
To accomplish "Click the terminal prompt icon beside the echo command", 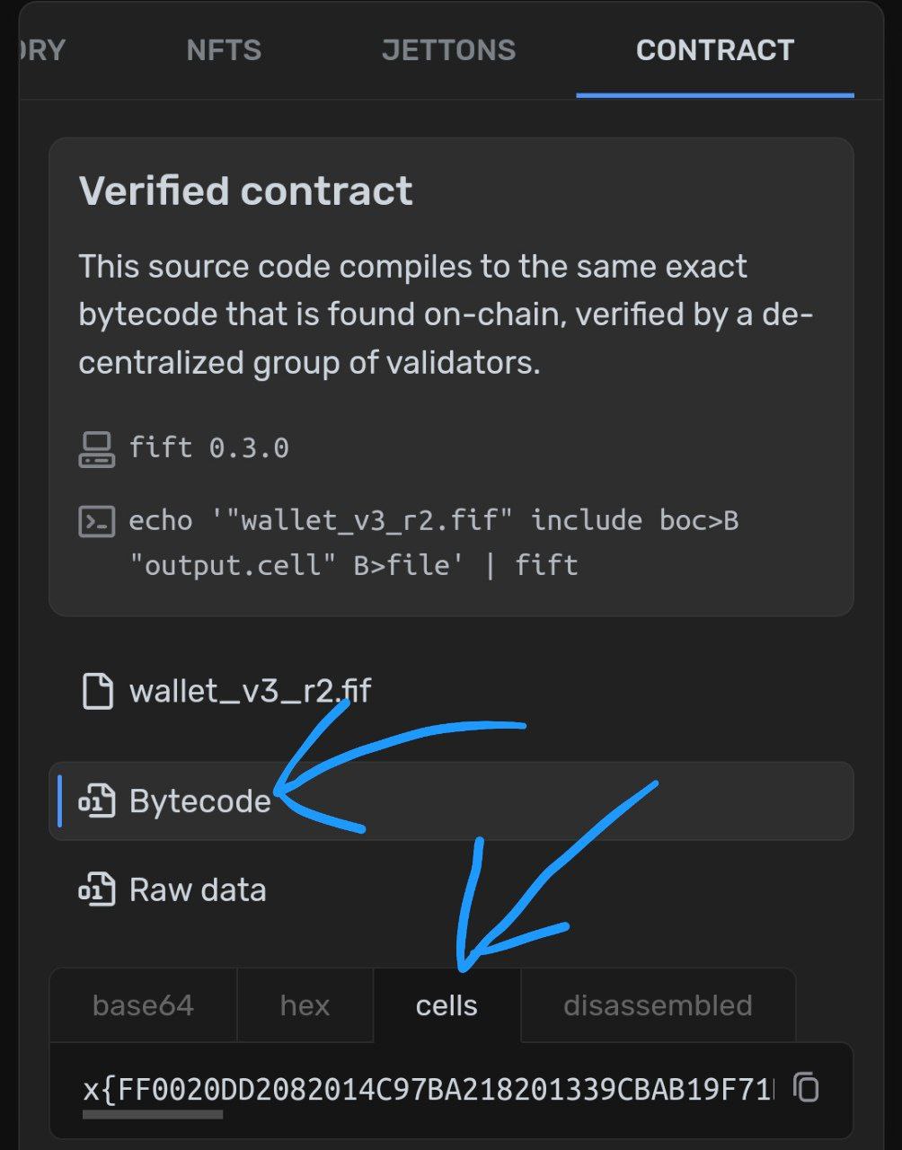I will [97, 521].
